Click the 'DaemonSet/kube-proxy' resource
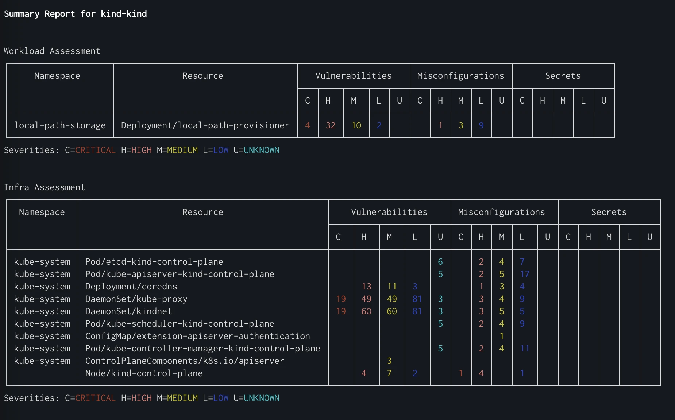The height and width of the screenshot is (420, 675). coord(136,299)
